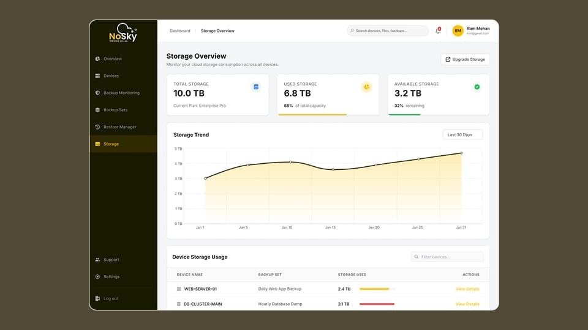Click the Log out door icon
This screenshot has height=330, width=588.
[x=97, y=299]
